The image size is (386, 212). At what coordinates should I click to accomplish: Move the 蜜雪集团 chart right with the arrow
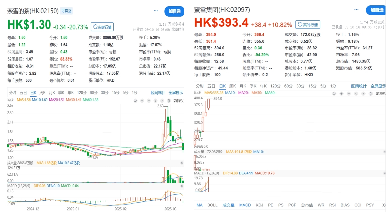[x=363, y=94]
